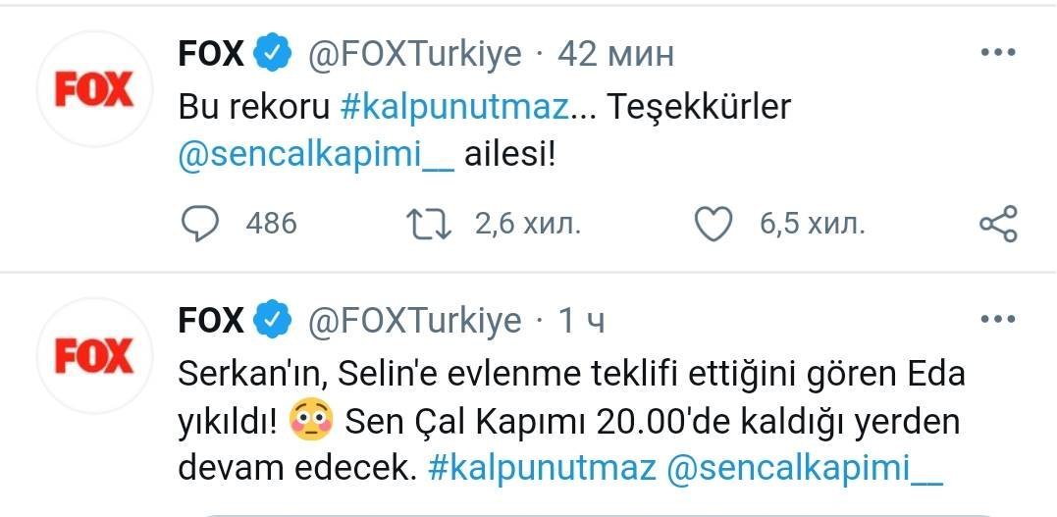Click the FOX avatar on the second tweet

(x=93, y=357)
